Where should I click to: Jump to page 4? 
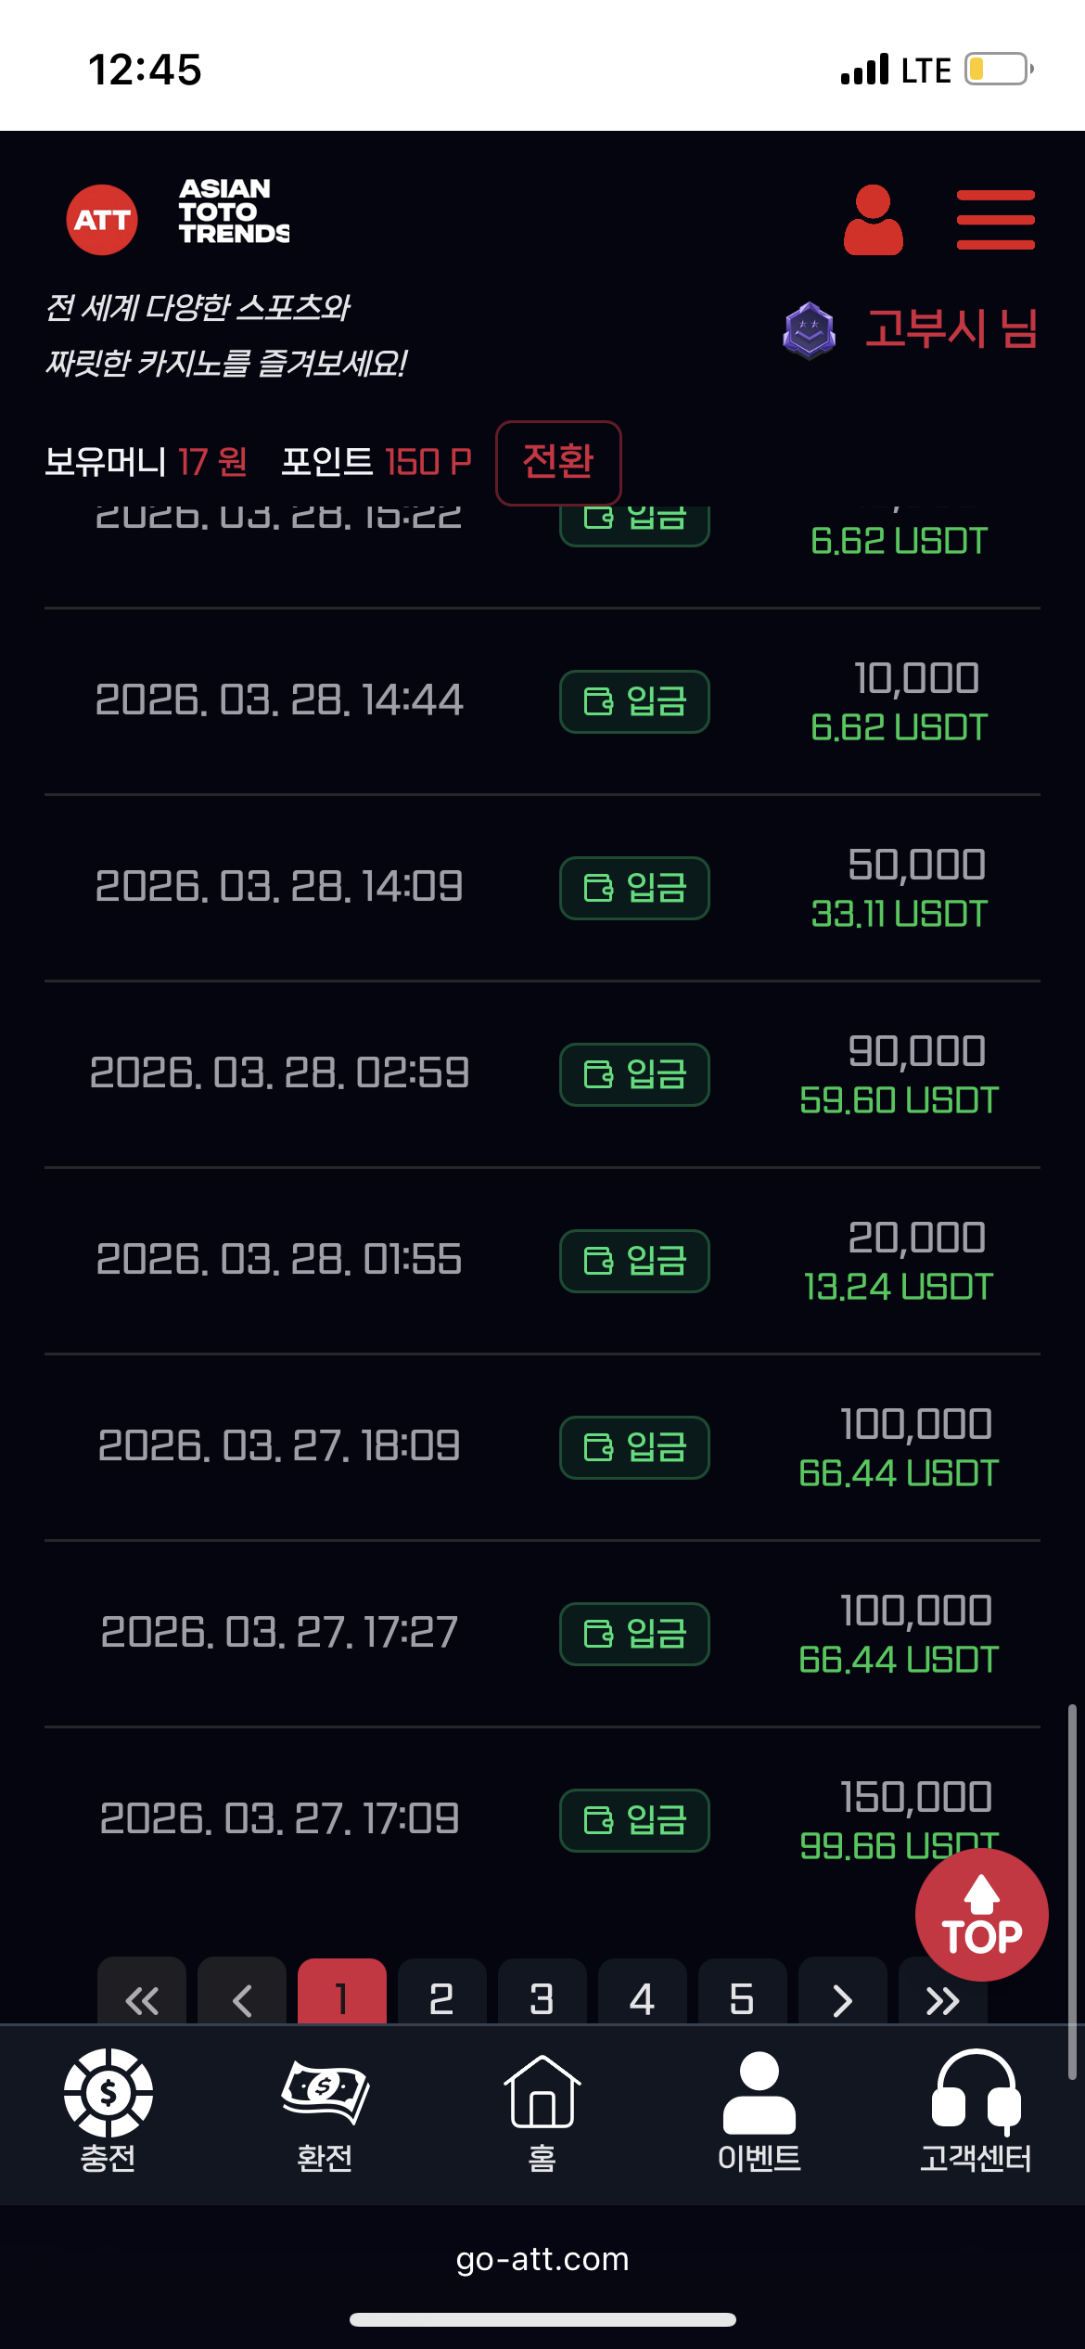click(x=642, y=1995)
